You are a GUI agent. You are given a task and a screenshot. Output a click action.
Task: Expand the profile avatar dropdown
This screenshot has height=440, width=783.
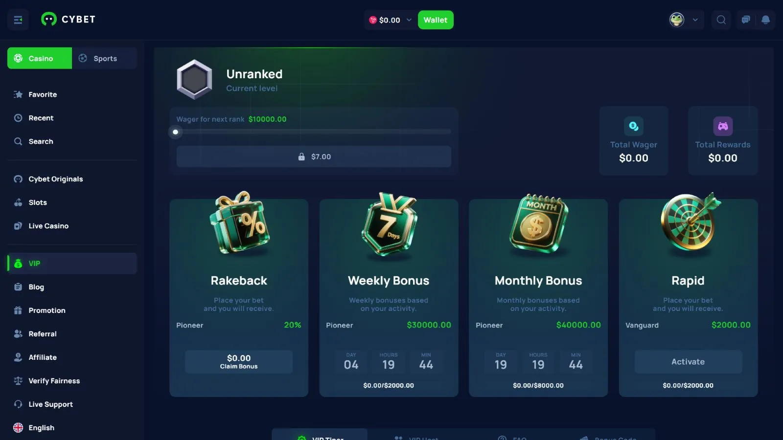click(684, 20)
